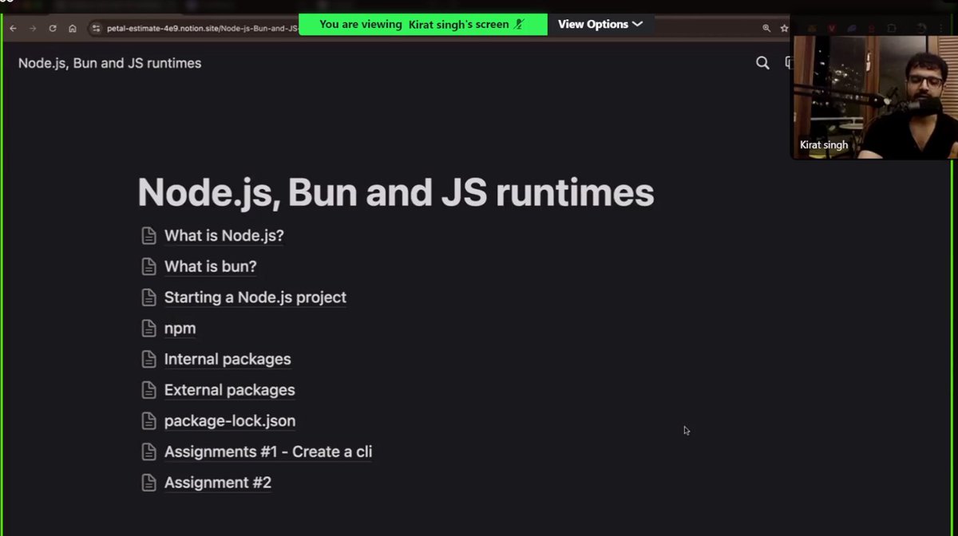Search the Notion page with the magnifier icon

762,63
